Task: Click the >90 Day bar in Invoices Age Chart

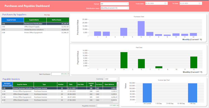Action: (193, 93)
